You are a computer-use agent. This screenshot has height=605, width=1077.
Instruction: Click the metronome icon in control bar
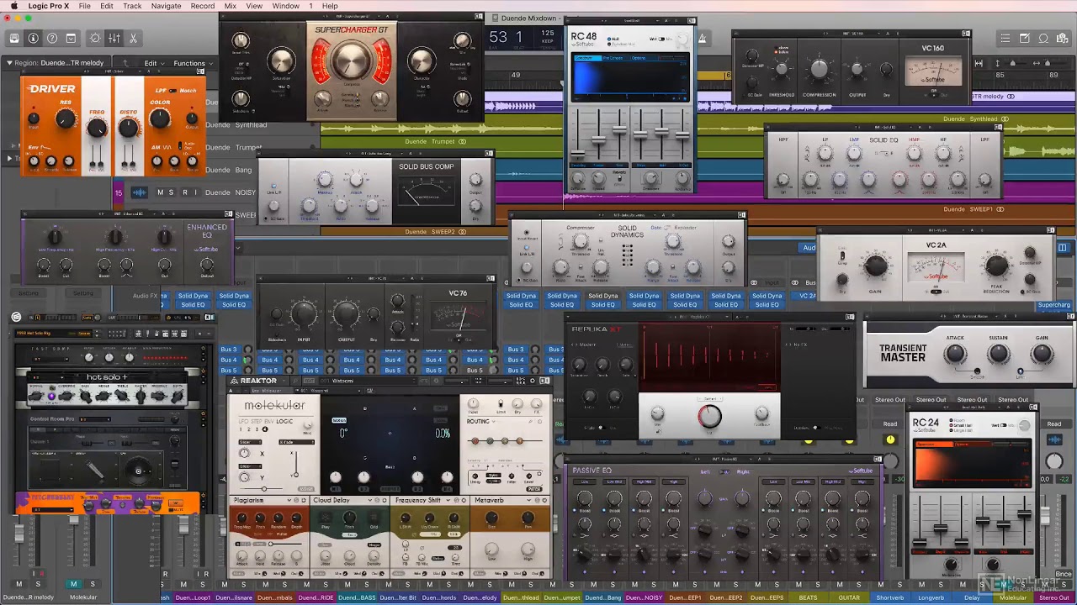tap(702, 38)
